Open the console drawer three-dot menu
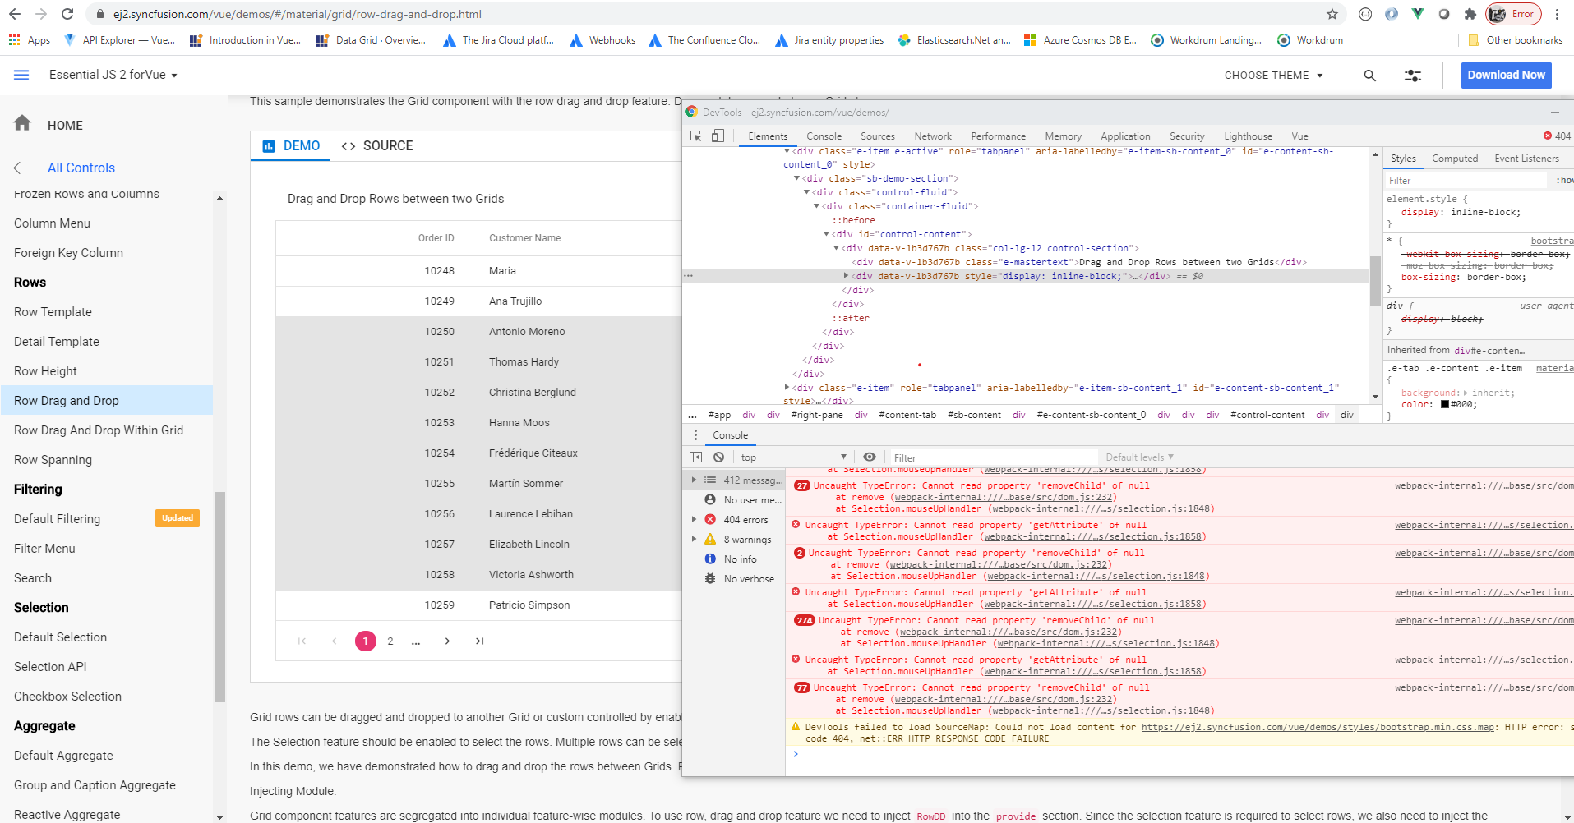Screen dimensions: 1574x823 point(695,435)
